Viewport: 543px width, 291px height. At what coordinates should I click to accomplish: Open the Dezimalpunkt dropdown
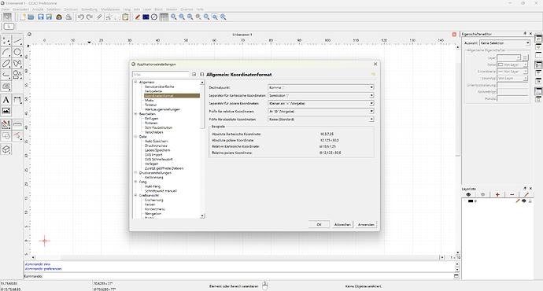[x=320, y=87]
